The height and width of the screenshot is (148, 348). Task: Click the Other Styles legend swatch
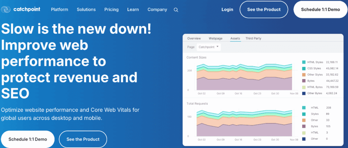(x=304, y=75)
